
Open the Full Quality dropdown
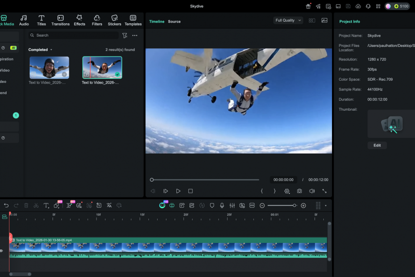pos(288,21)
